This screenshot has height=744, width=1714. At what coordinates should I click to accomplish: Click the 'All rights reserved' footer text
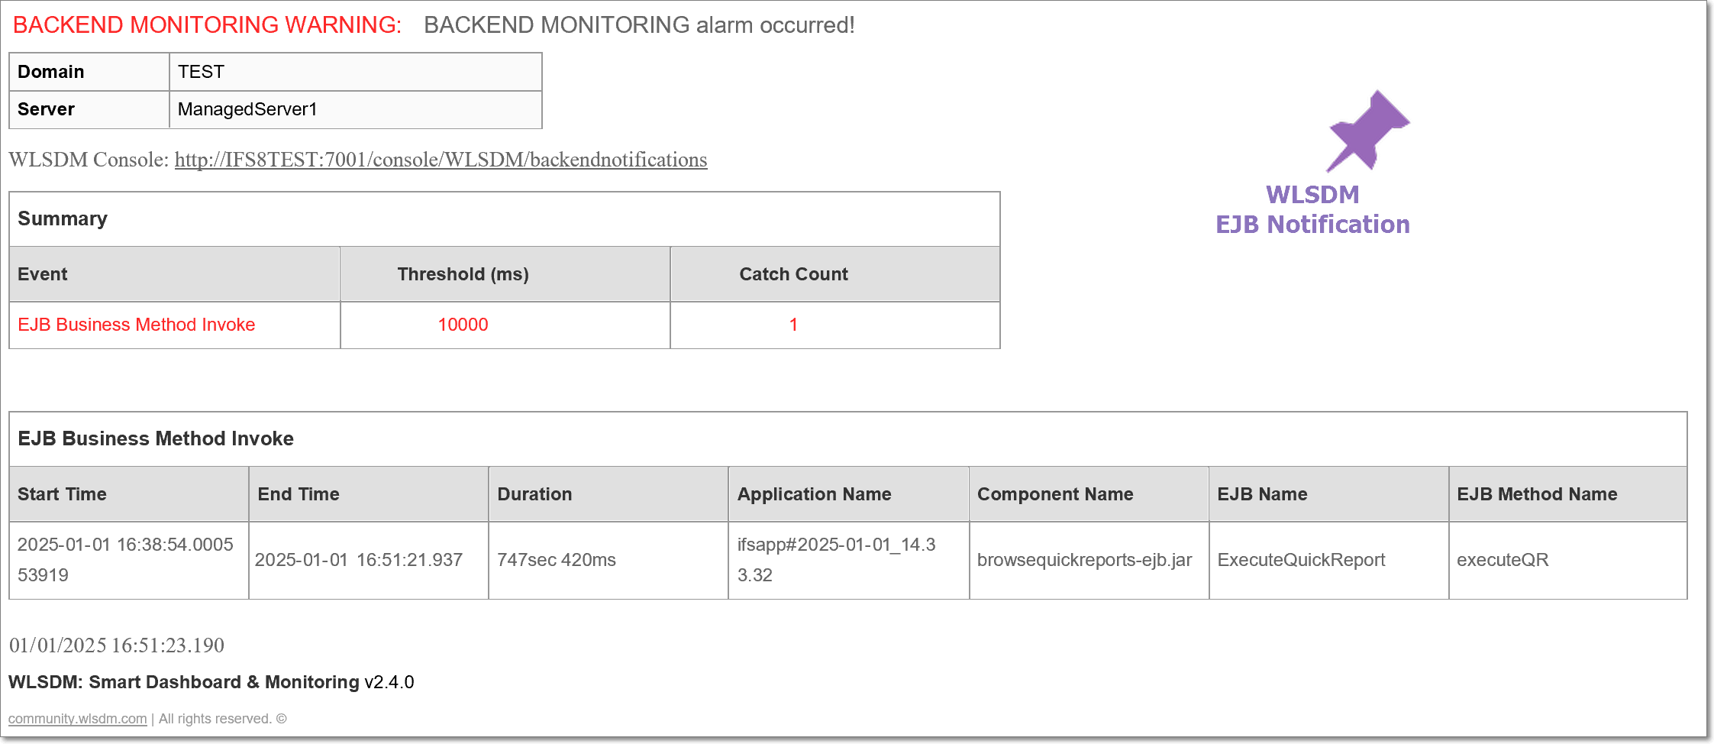[x=222, y=719]
